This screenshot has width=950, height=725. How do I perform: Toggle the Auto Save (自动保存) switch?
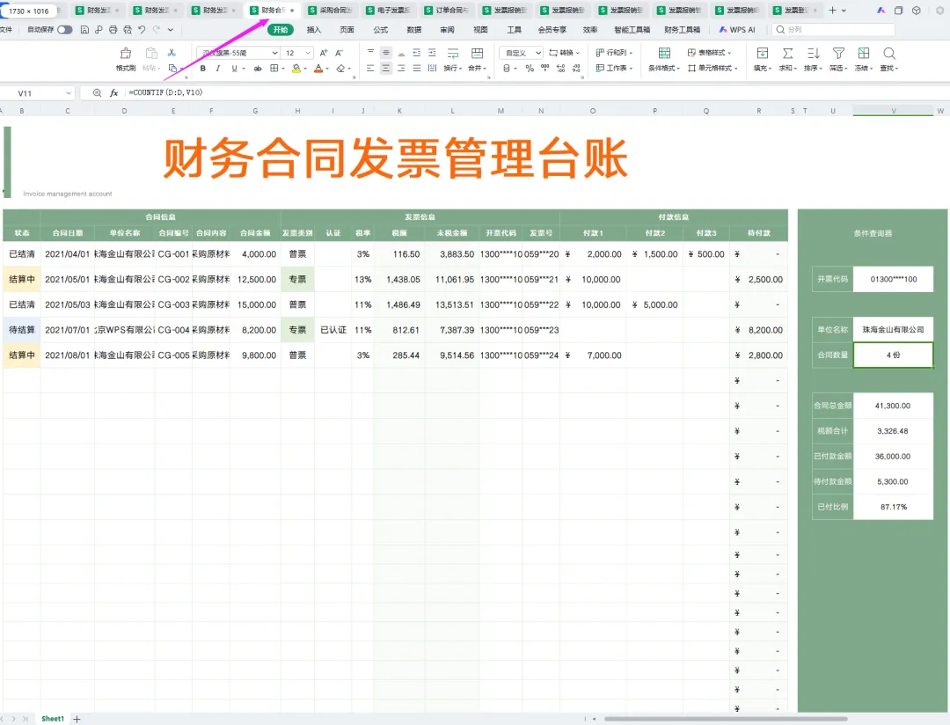[x=65, y=30]
